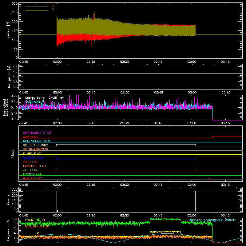Viewport: 246px width, 246px height.
Task: Click the PARTICLE_FLAG label
Action: 34,166
